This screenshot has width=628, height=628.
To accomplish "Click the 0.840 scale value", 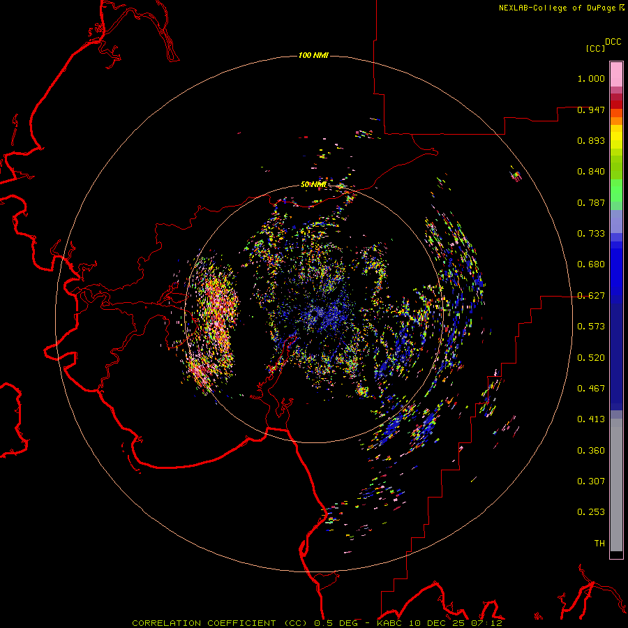I will (x=591, y=172).
